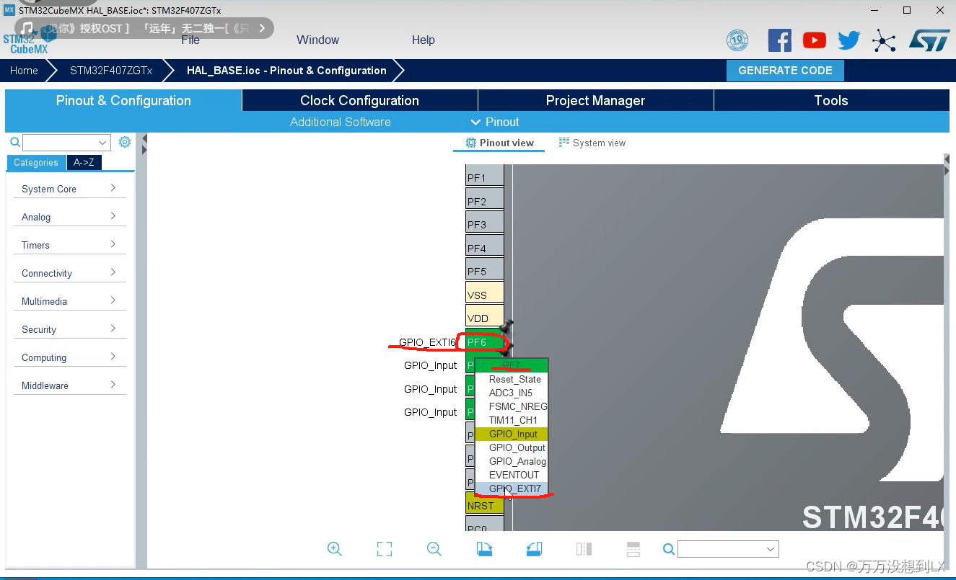Screen dimensions: 956x580
Task: Click the GENERATE CODE button
Action: point(785,70)
